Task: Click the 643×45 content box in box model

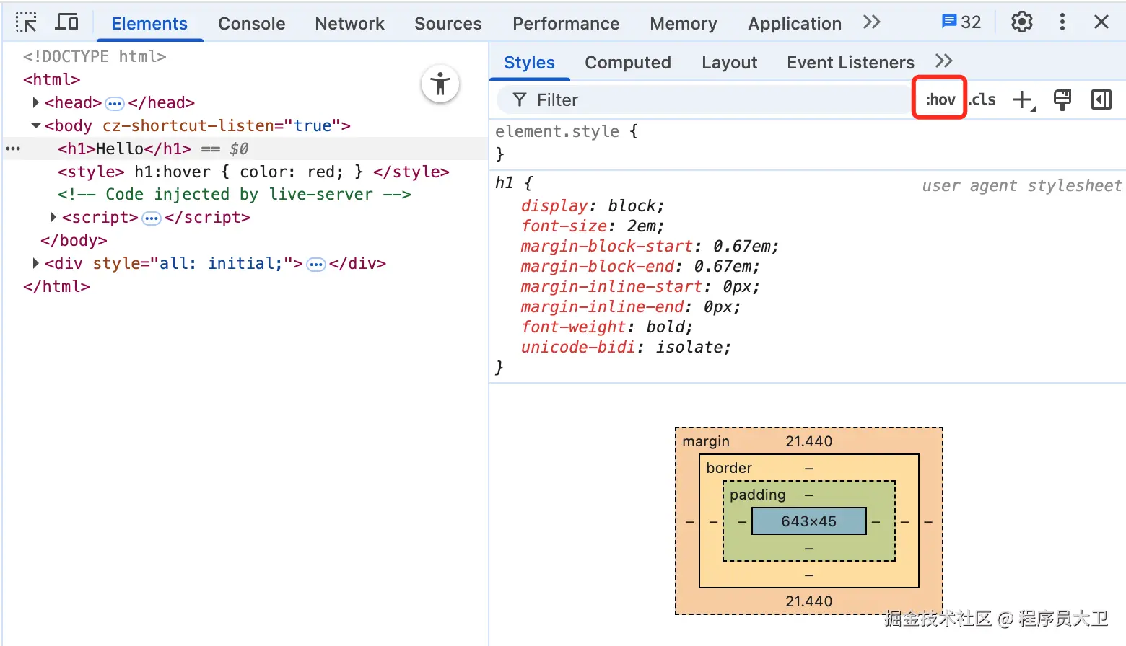Action: coord(808,521)
